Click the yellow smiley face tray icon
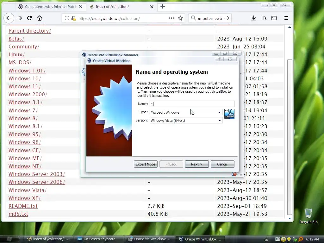Viewport: 324px width, 243px height. 283,239
